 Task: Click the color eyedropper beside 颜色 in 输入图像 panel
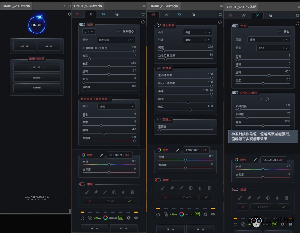[x=178, y=150]
